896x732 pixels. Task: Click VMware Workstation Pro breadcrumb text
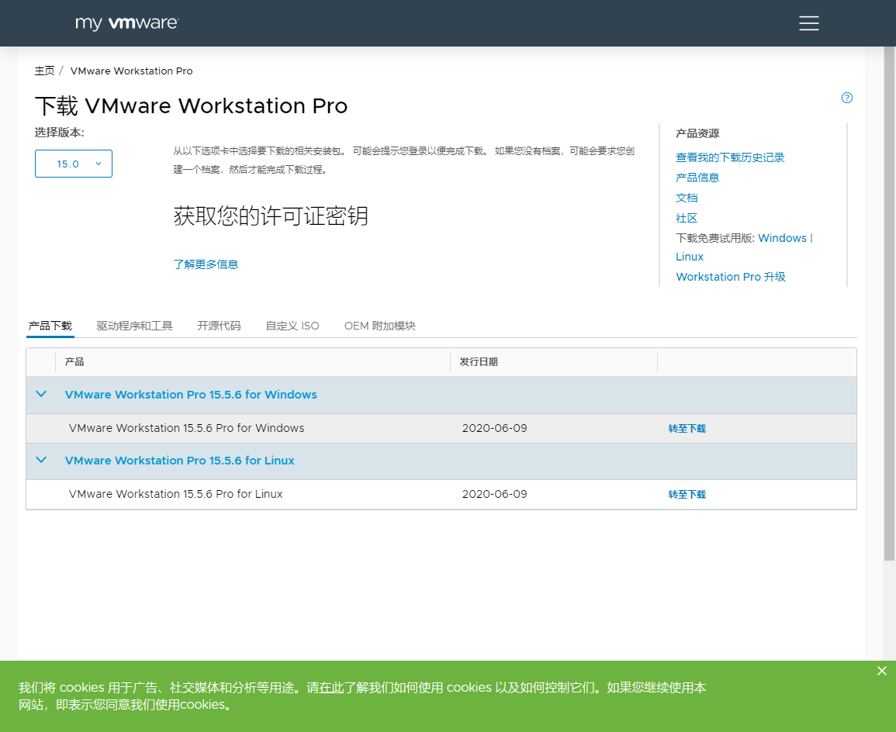click(131, 71)
